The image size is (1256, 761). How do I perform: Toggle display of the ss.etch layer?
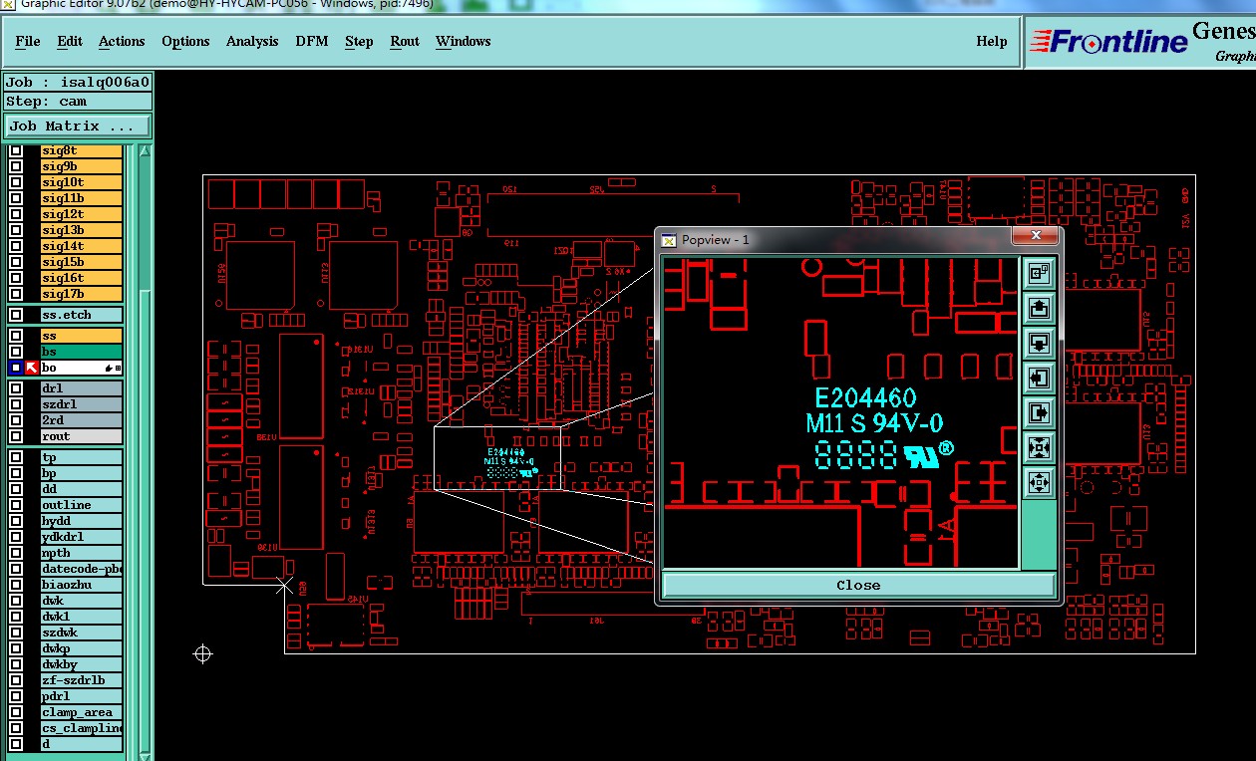tap(16, 315)
